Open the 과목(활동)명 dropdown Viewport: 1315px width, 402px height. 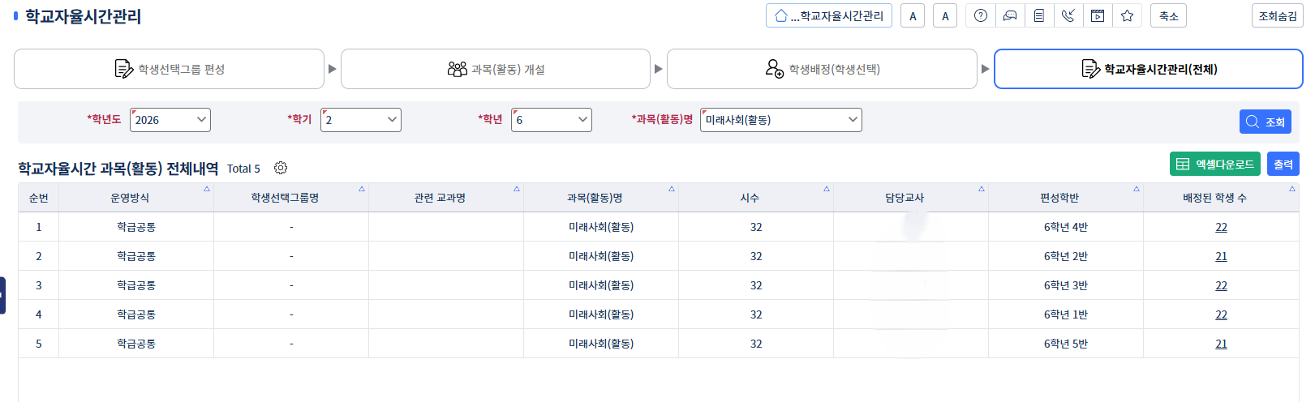(781, 120)
